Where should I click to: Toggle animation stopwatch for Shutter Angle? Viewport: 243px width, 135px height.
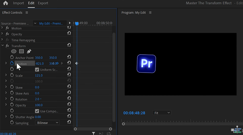[x=12, y=116]
